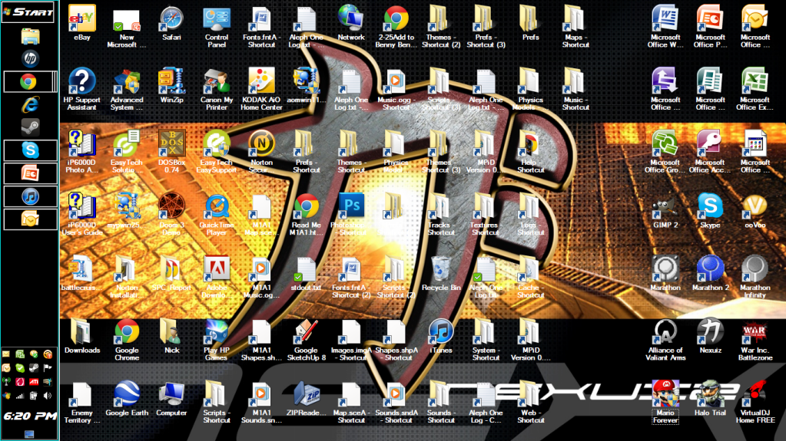Open Microsoft Office Access icon
Screen dimensions: 786x441
point(710,151)
